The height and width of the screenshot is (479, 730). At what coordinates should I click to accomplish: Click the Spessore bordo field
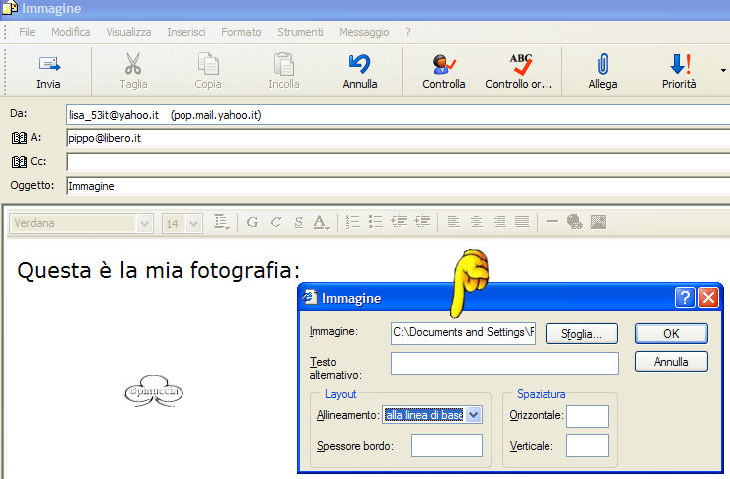point(447,445)
